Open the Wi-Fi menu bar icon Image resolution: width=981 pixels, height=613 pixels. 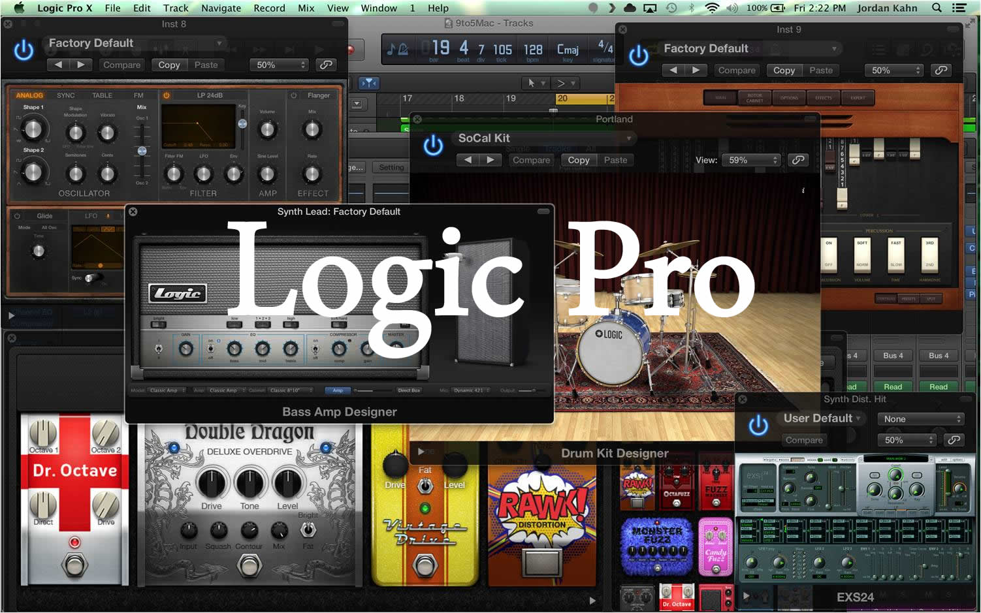(x=712, y=8)
